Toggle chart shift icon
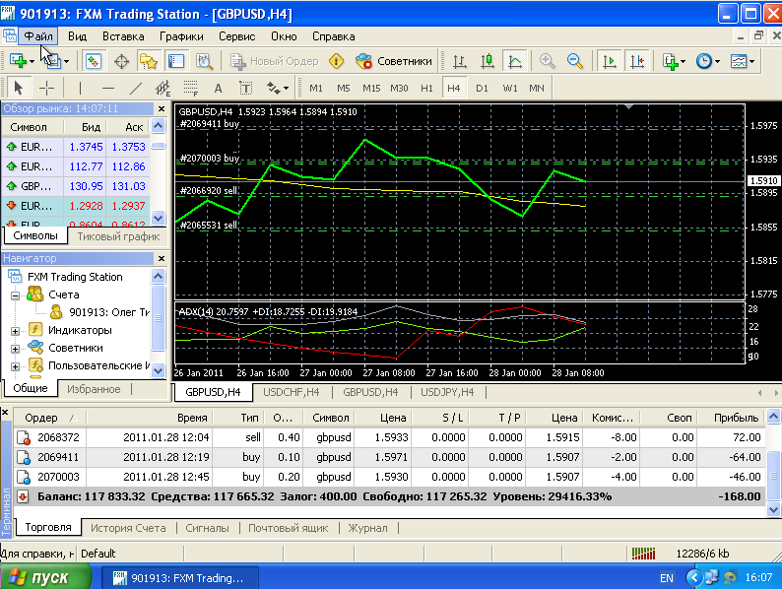This screenshot has height=589, width=782. click(637, 61)
